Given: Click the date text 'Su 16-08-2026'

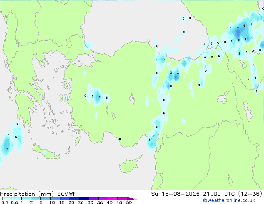Looking at the screenshot, I should pos(175,194).
